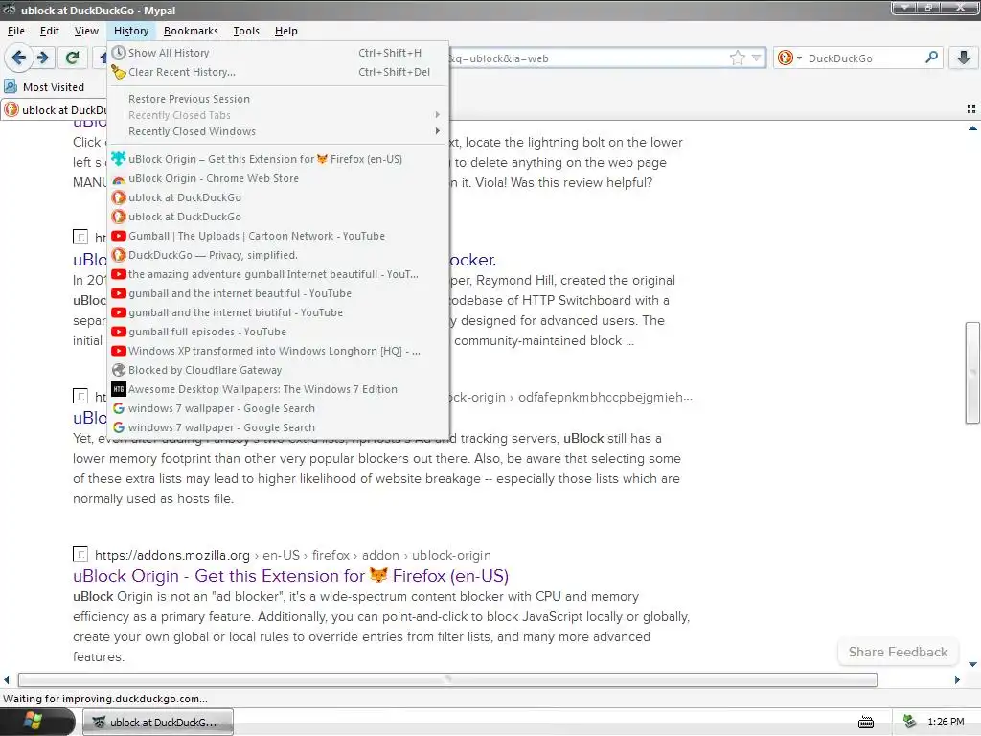The width and height of the screenshot is (981, 736).
Task: Click the addons.mozilla.org result URL
Action: (x=293, y=555)
